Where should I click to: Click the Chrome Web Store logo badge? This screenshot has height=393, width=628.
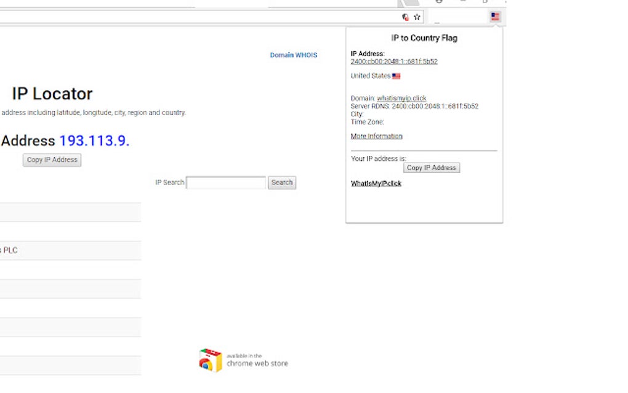(x=209, y=359)
